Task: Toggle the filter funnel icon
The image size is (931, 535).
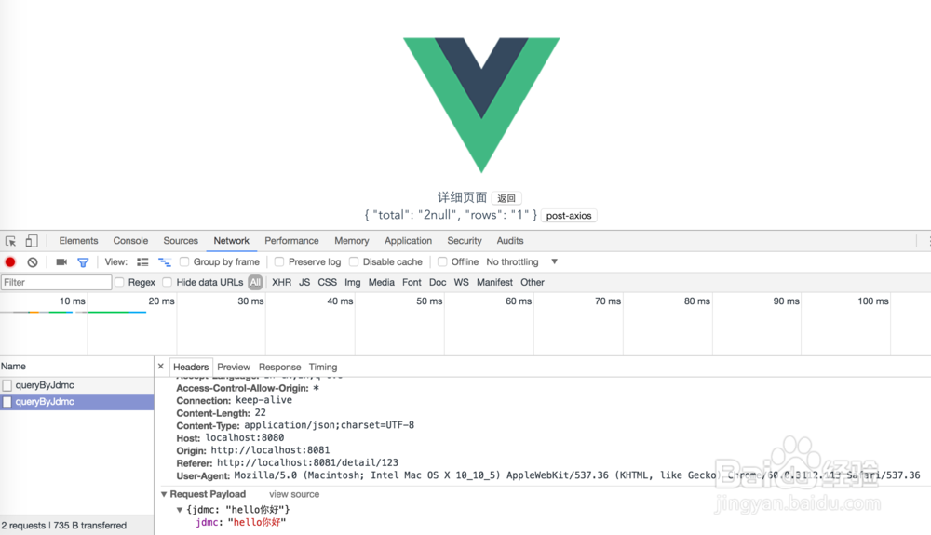Action: pos(83,261)
